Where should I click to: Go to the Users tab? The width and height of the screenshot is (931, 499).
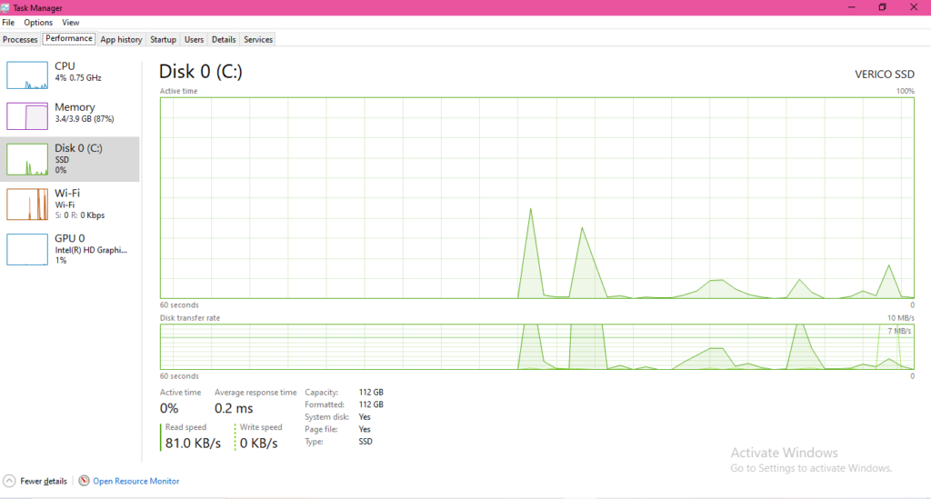[x=194, y=40]
